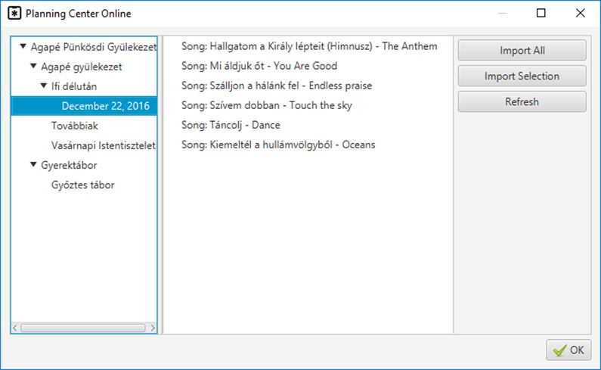Viewport: 601px width, 370px height.
Task: Close the Planning Center Online dialog
Action: 581,13
